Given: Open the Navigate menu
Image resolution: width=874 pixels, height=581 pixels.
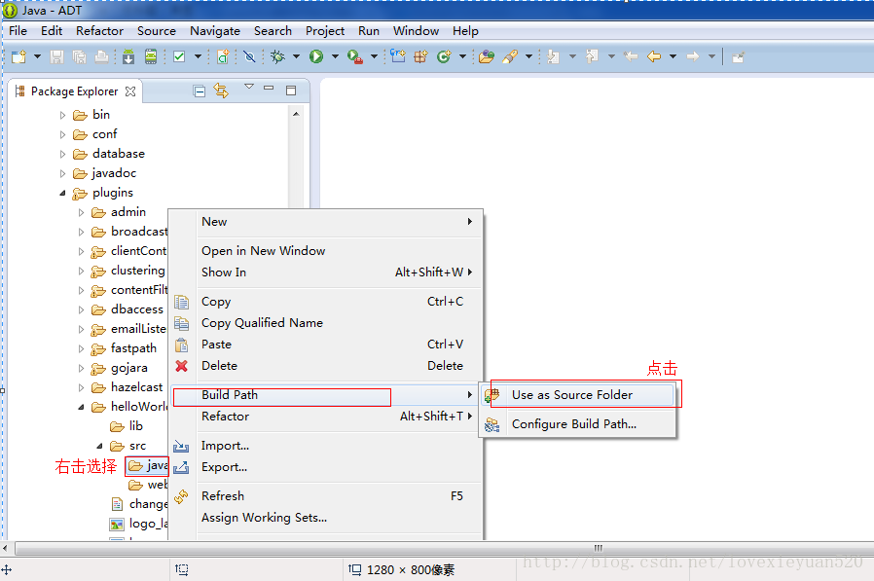Looking at the screenshot, I should click(x=215, y=31).
